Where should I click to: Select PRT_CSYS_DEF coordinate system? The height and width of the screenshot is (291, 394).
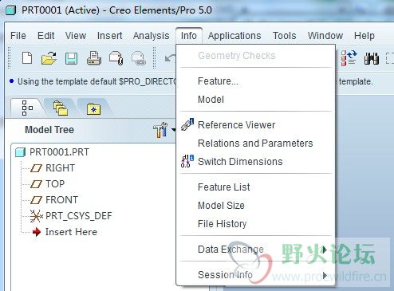click(79, 216)
